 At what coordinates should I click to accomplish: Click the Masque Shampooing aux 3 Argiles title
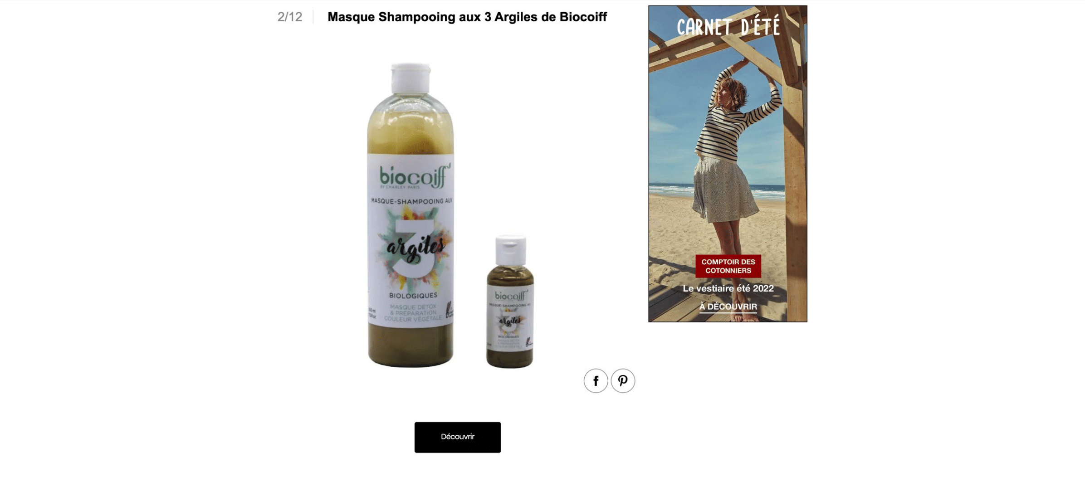point(467,17)
